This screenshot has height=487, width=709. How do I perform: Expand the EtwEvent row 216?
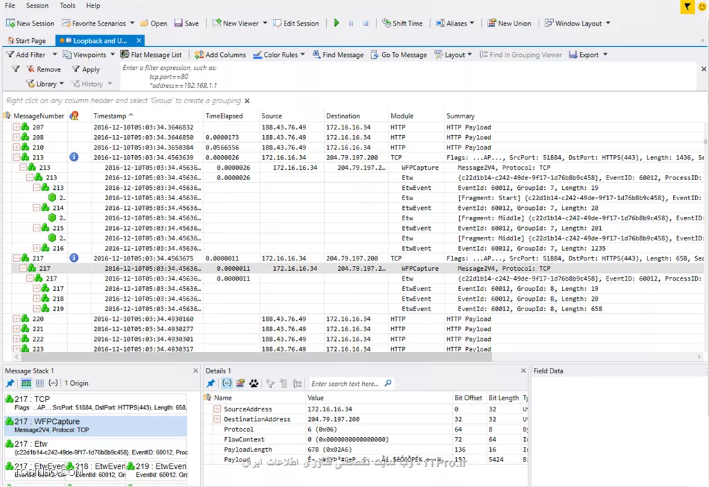coord(37,248)
